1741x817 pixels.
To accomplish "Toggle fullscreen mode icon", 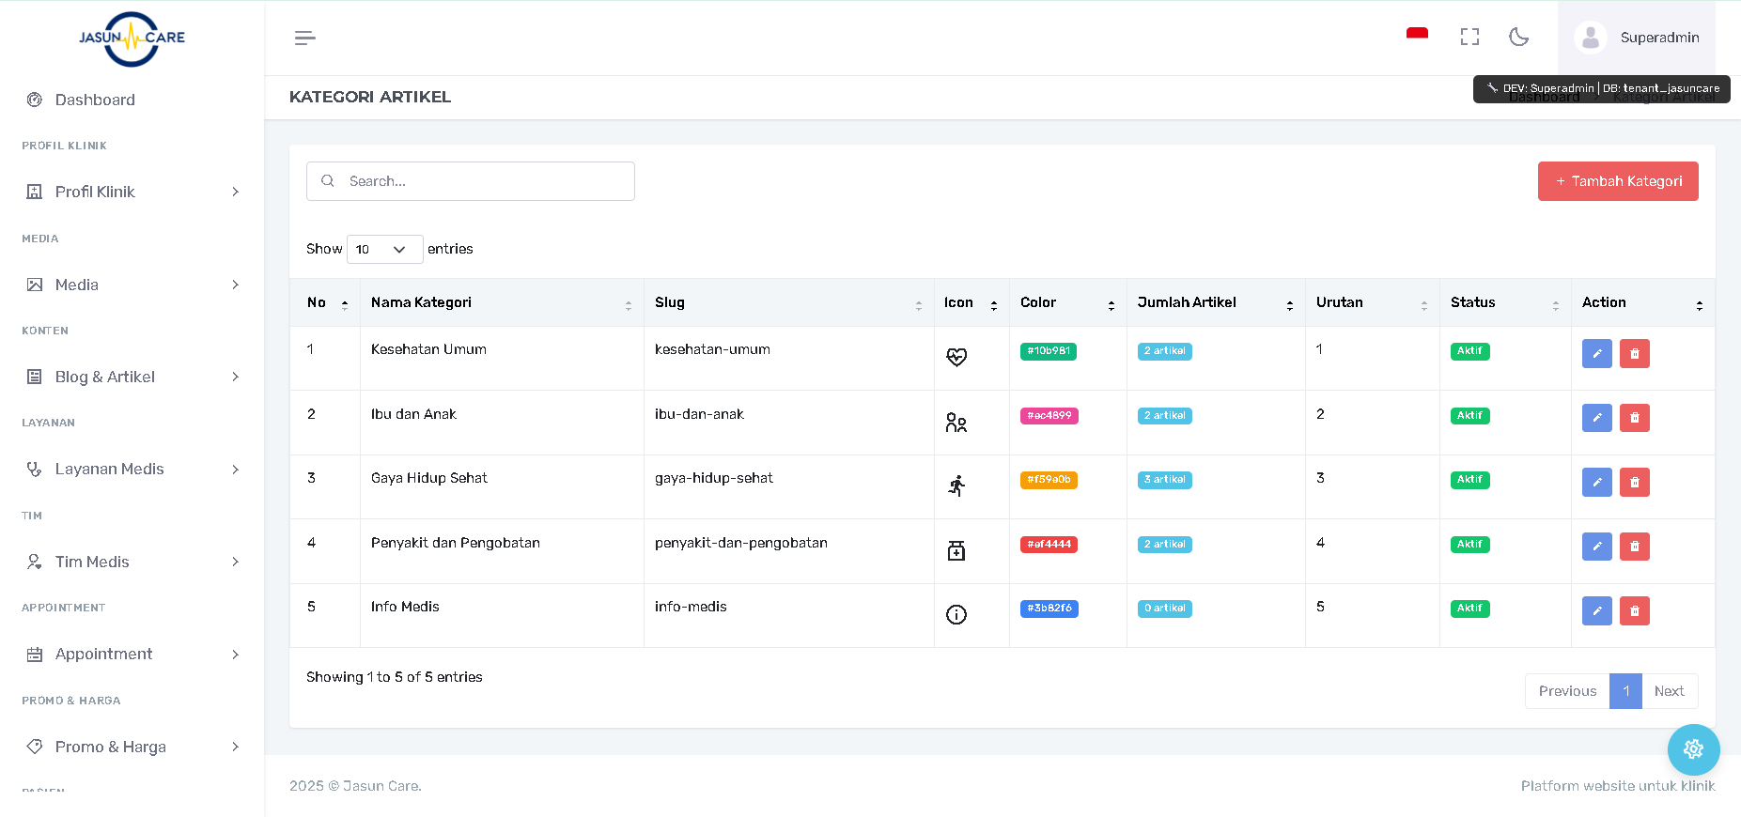I will [1469, 37].
